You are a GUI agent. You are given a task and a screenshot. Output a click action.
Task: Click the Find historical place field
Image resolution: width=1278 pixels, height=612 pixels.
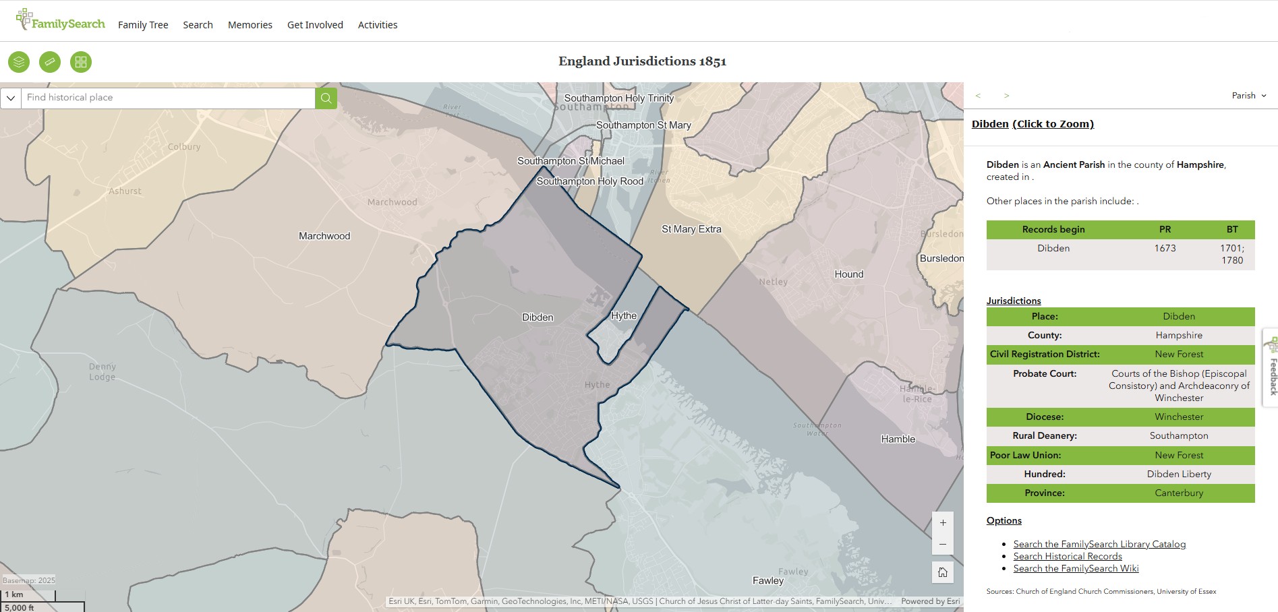tap(169, 98)
